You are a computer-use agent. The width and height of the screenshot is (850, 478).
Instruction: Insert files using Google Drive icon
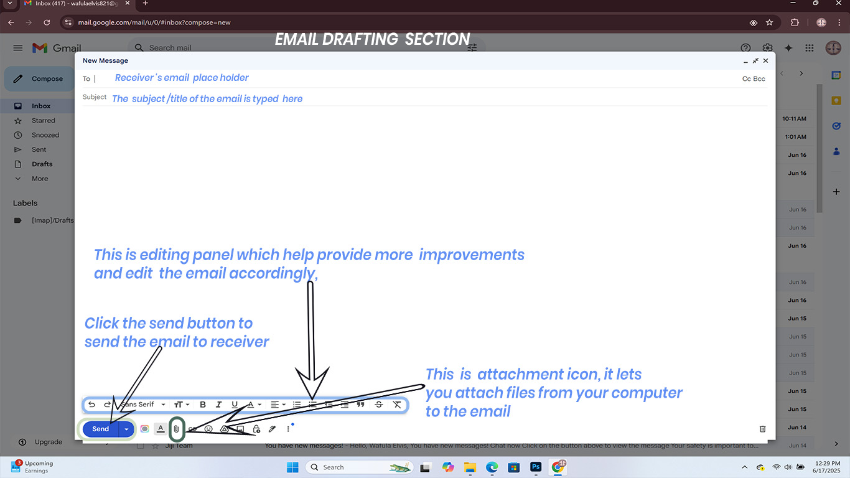pyautogui.click(x=225, y=429)
